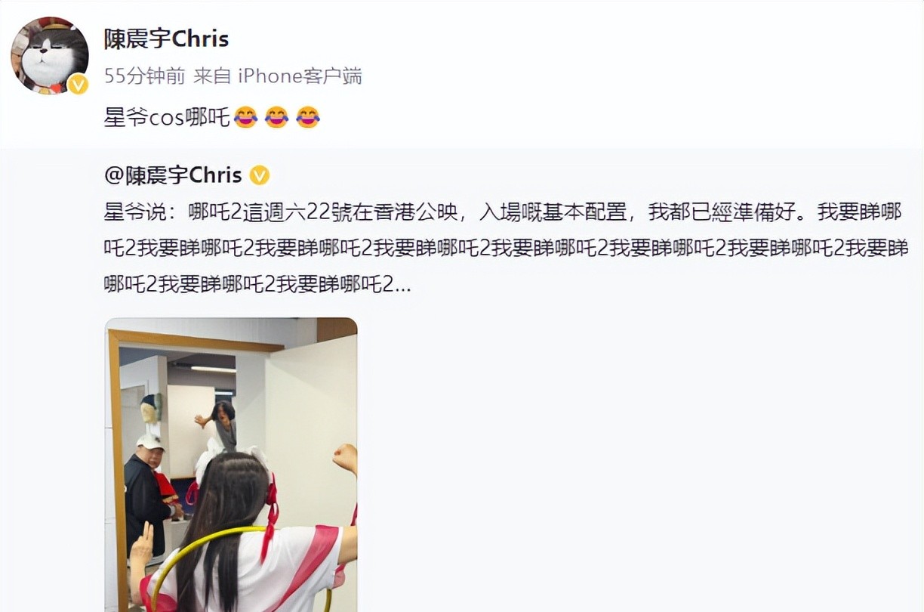The image size is (924, 612).
Task: Click the post text 星爷cos哪吒
Action: click(x=166, y=118)
